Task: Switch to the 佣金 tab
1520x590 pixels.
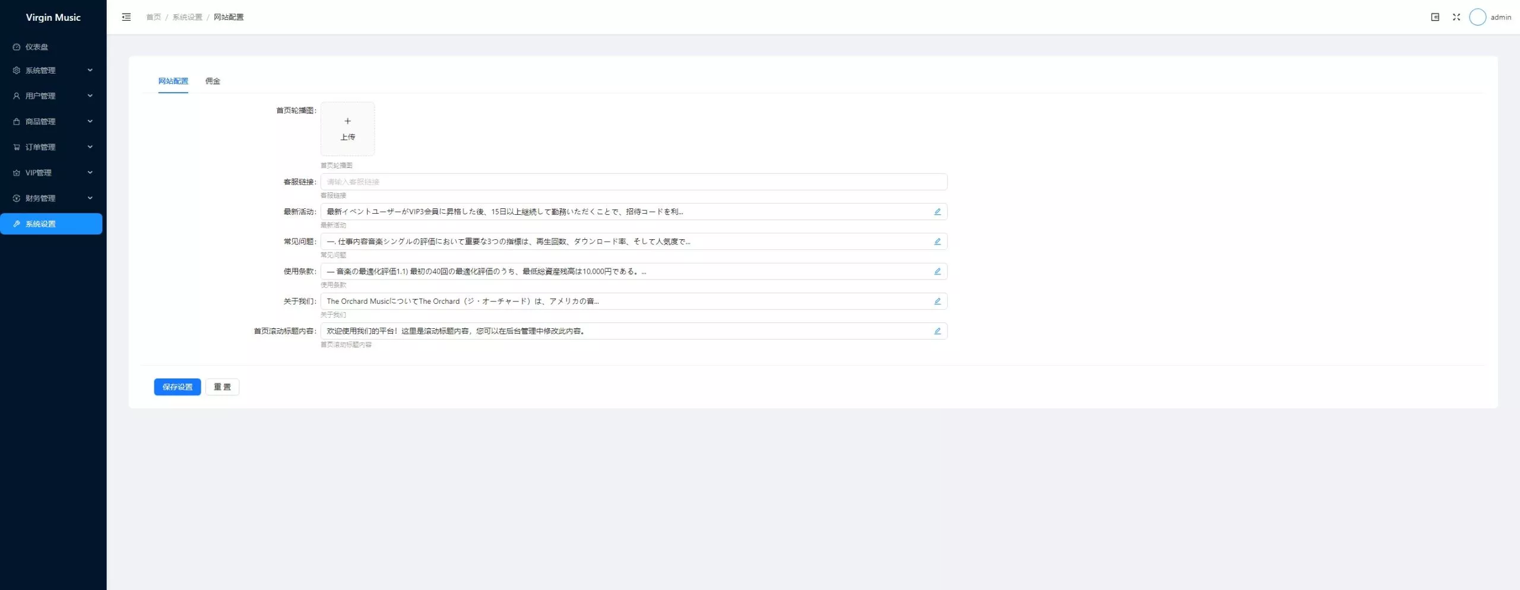Action: pyautogui.click(x=213, y=81)
